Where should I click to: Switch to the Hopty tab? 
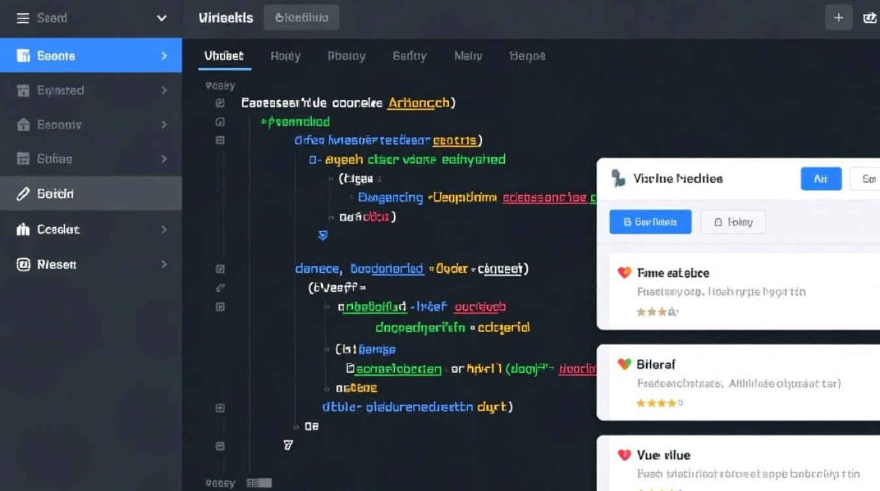click(x=285, y=56)
